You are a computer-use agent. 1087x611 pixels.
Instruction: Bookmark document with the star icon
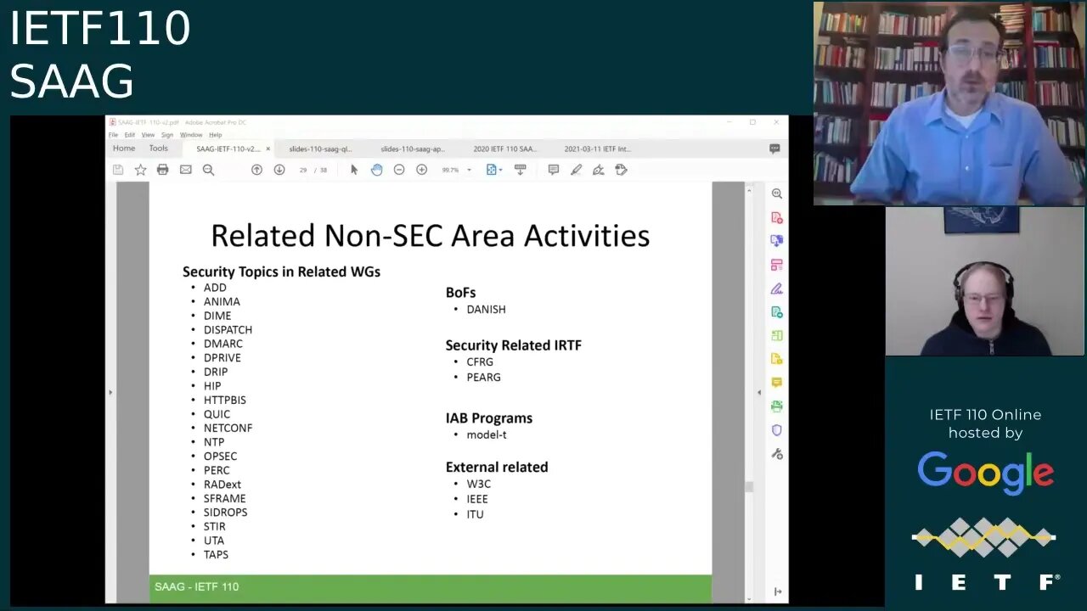click(140, 170)
